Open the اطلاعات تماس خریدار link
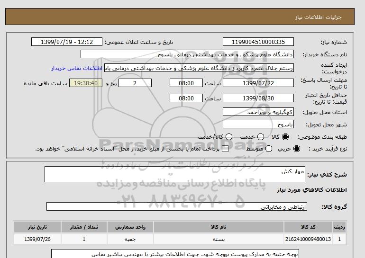Viewport: 365px width, 258px height. point(77,69)
